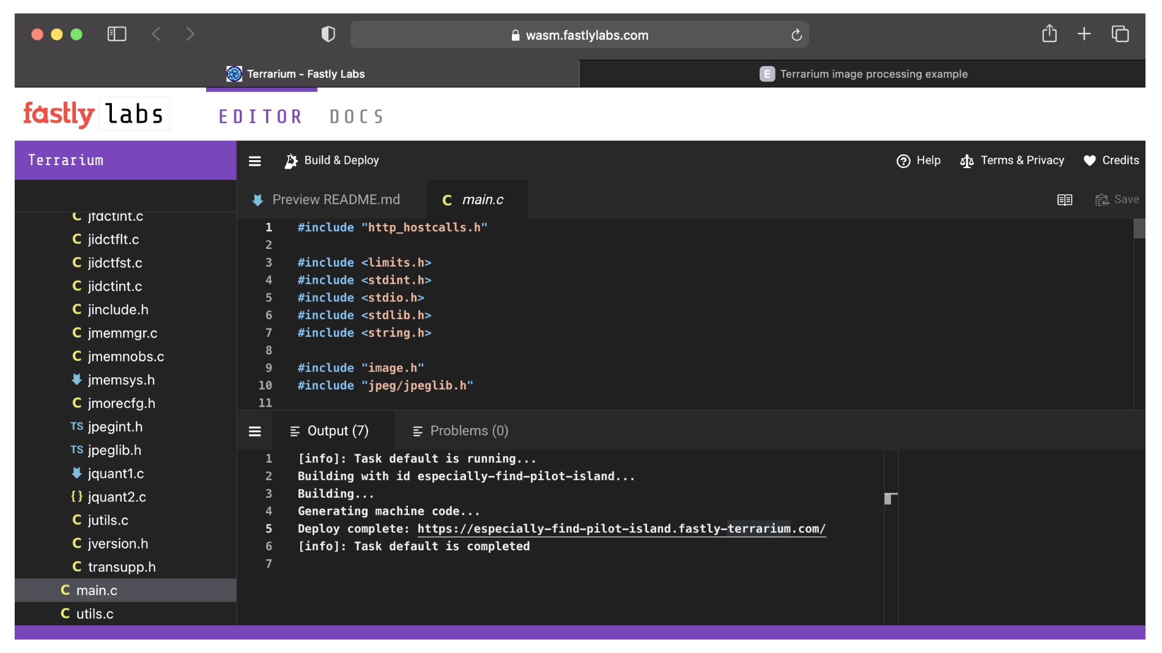Image resolution: width=1162 pixels, height=653 pixels.
Task: Switch to the Problems (0) tab
Action: pos(461,431)
